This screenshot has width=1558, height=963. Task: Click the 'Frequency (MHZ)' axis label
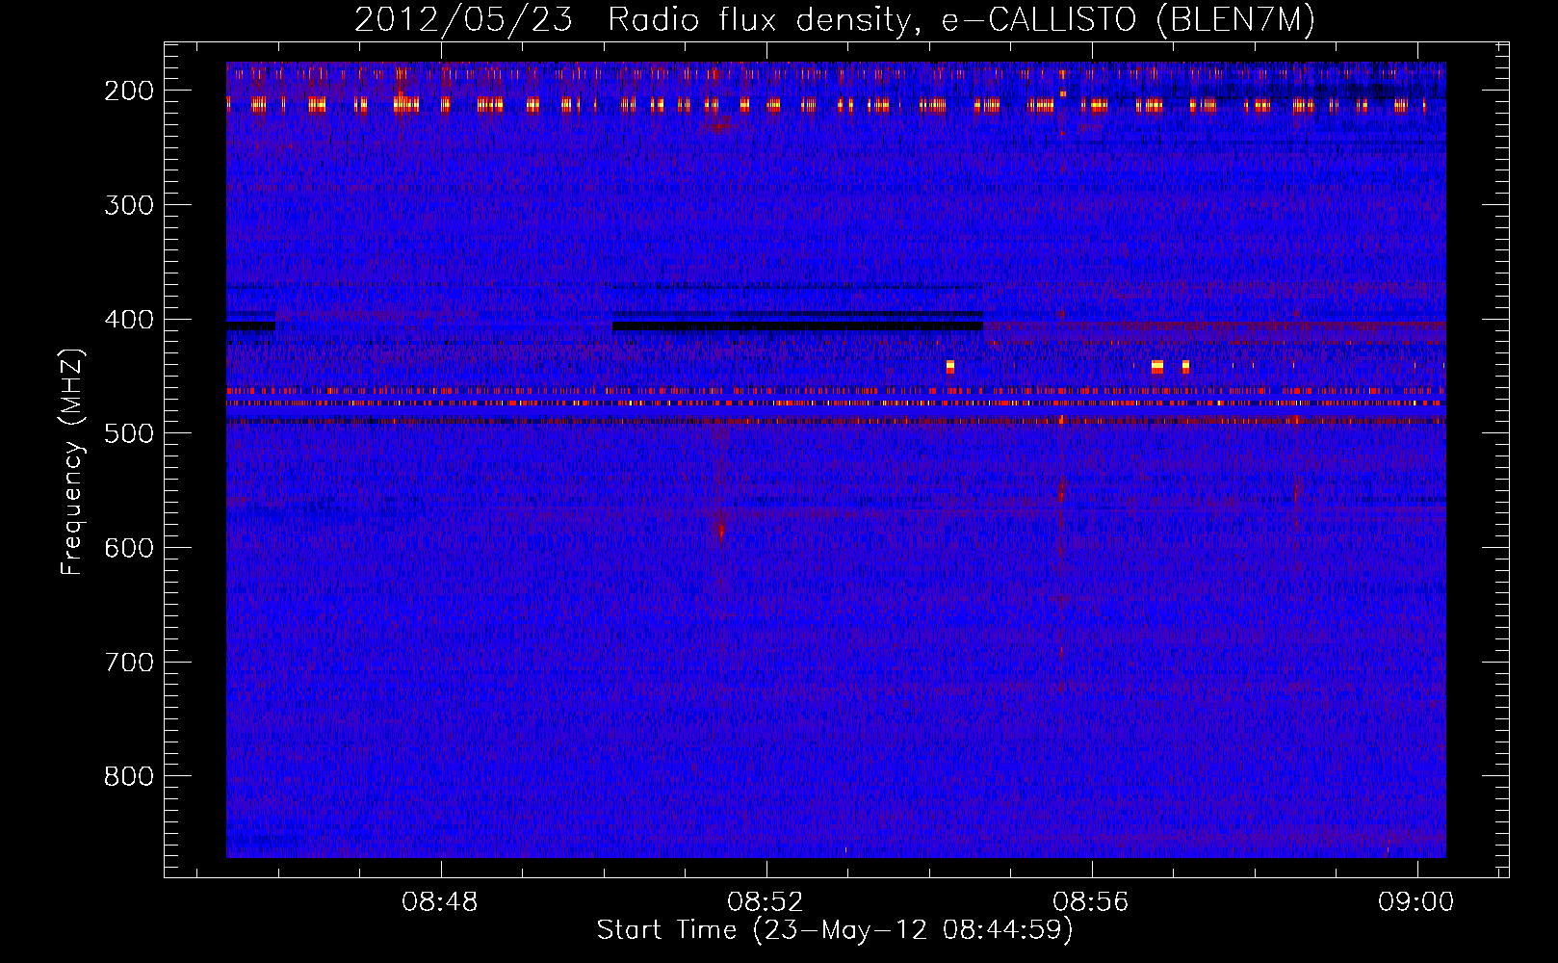(x=72, y=462)
